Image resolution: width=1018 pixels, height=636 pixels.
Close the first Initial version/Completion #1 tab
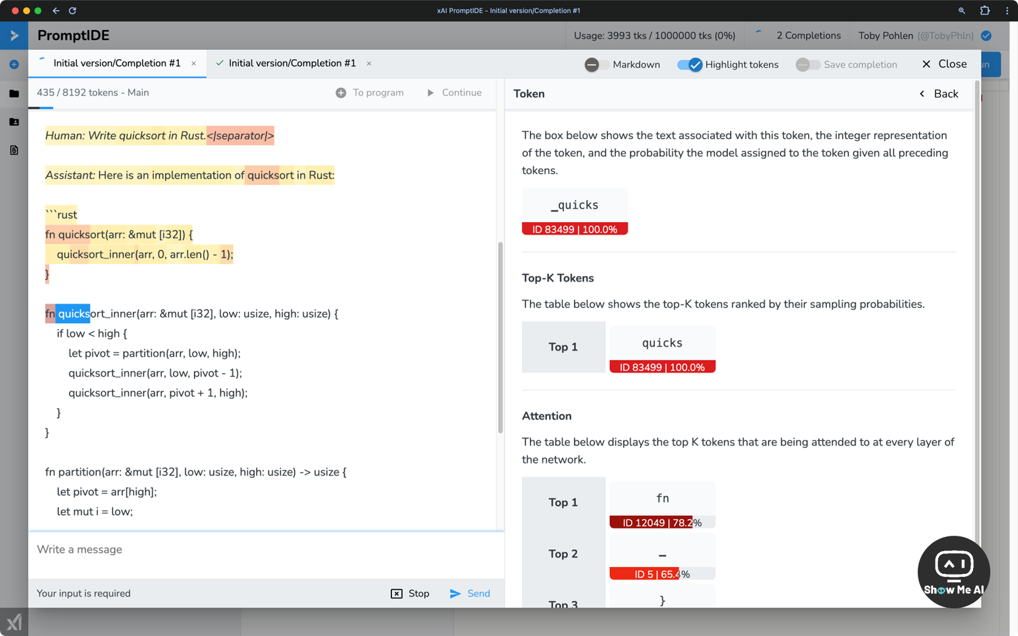pyautogui.click(x=194, y=63)
